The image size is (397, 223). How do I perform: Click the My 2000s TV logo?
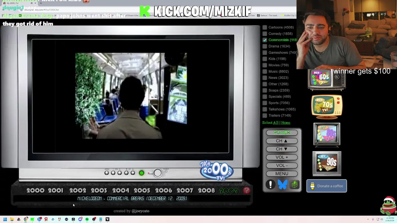pyautogui.click(x=216, y=170)
